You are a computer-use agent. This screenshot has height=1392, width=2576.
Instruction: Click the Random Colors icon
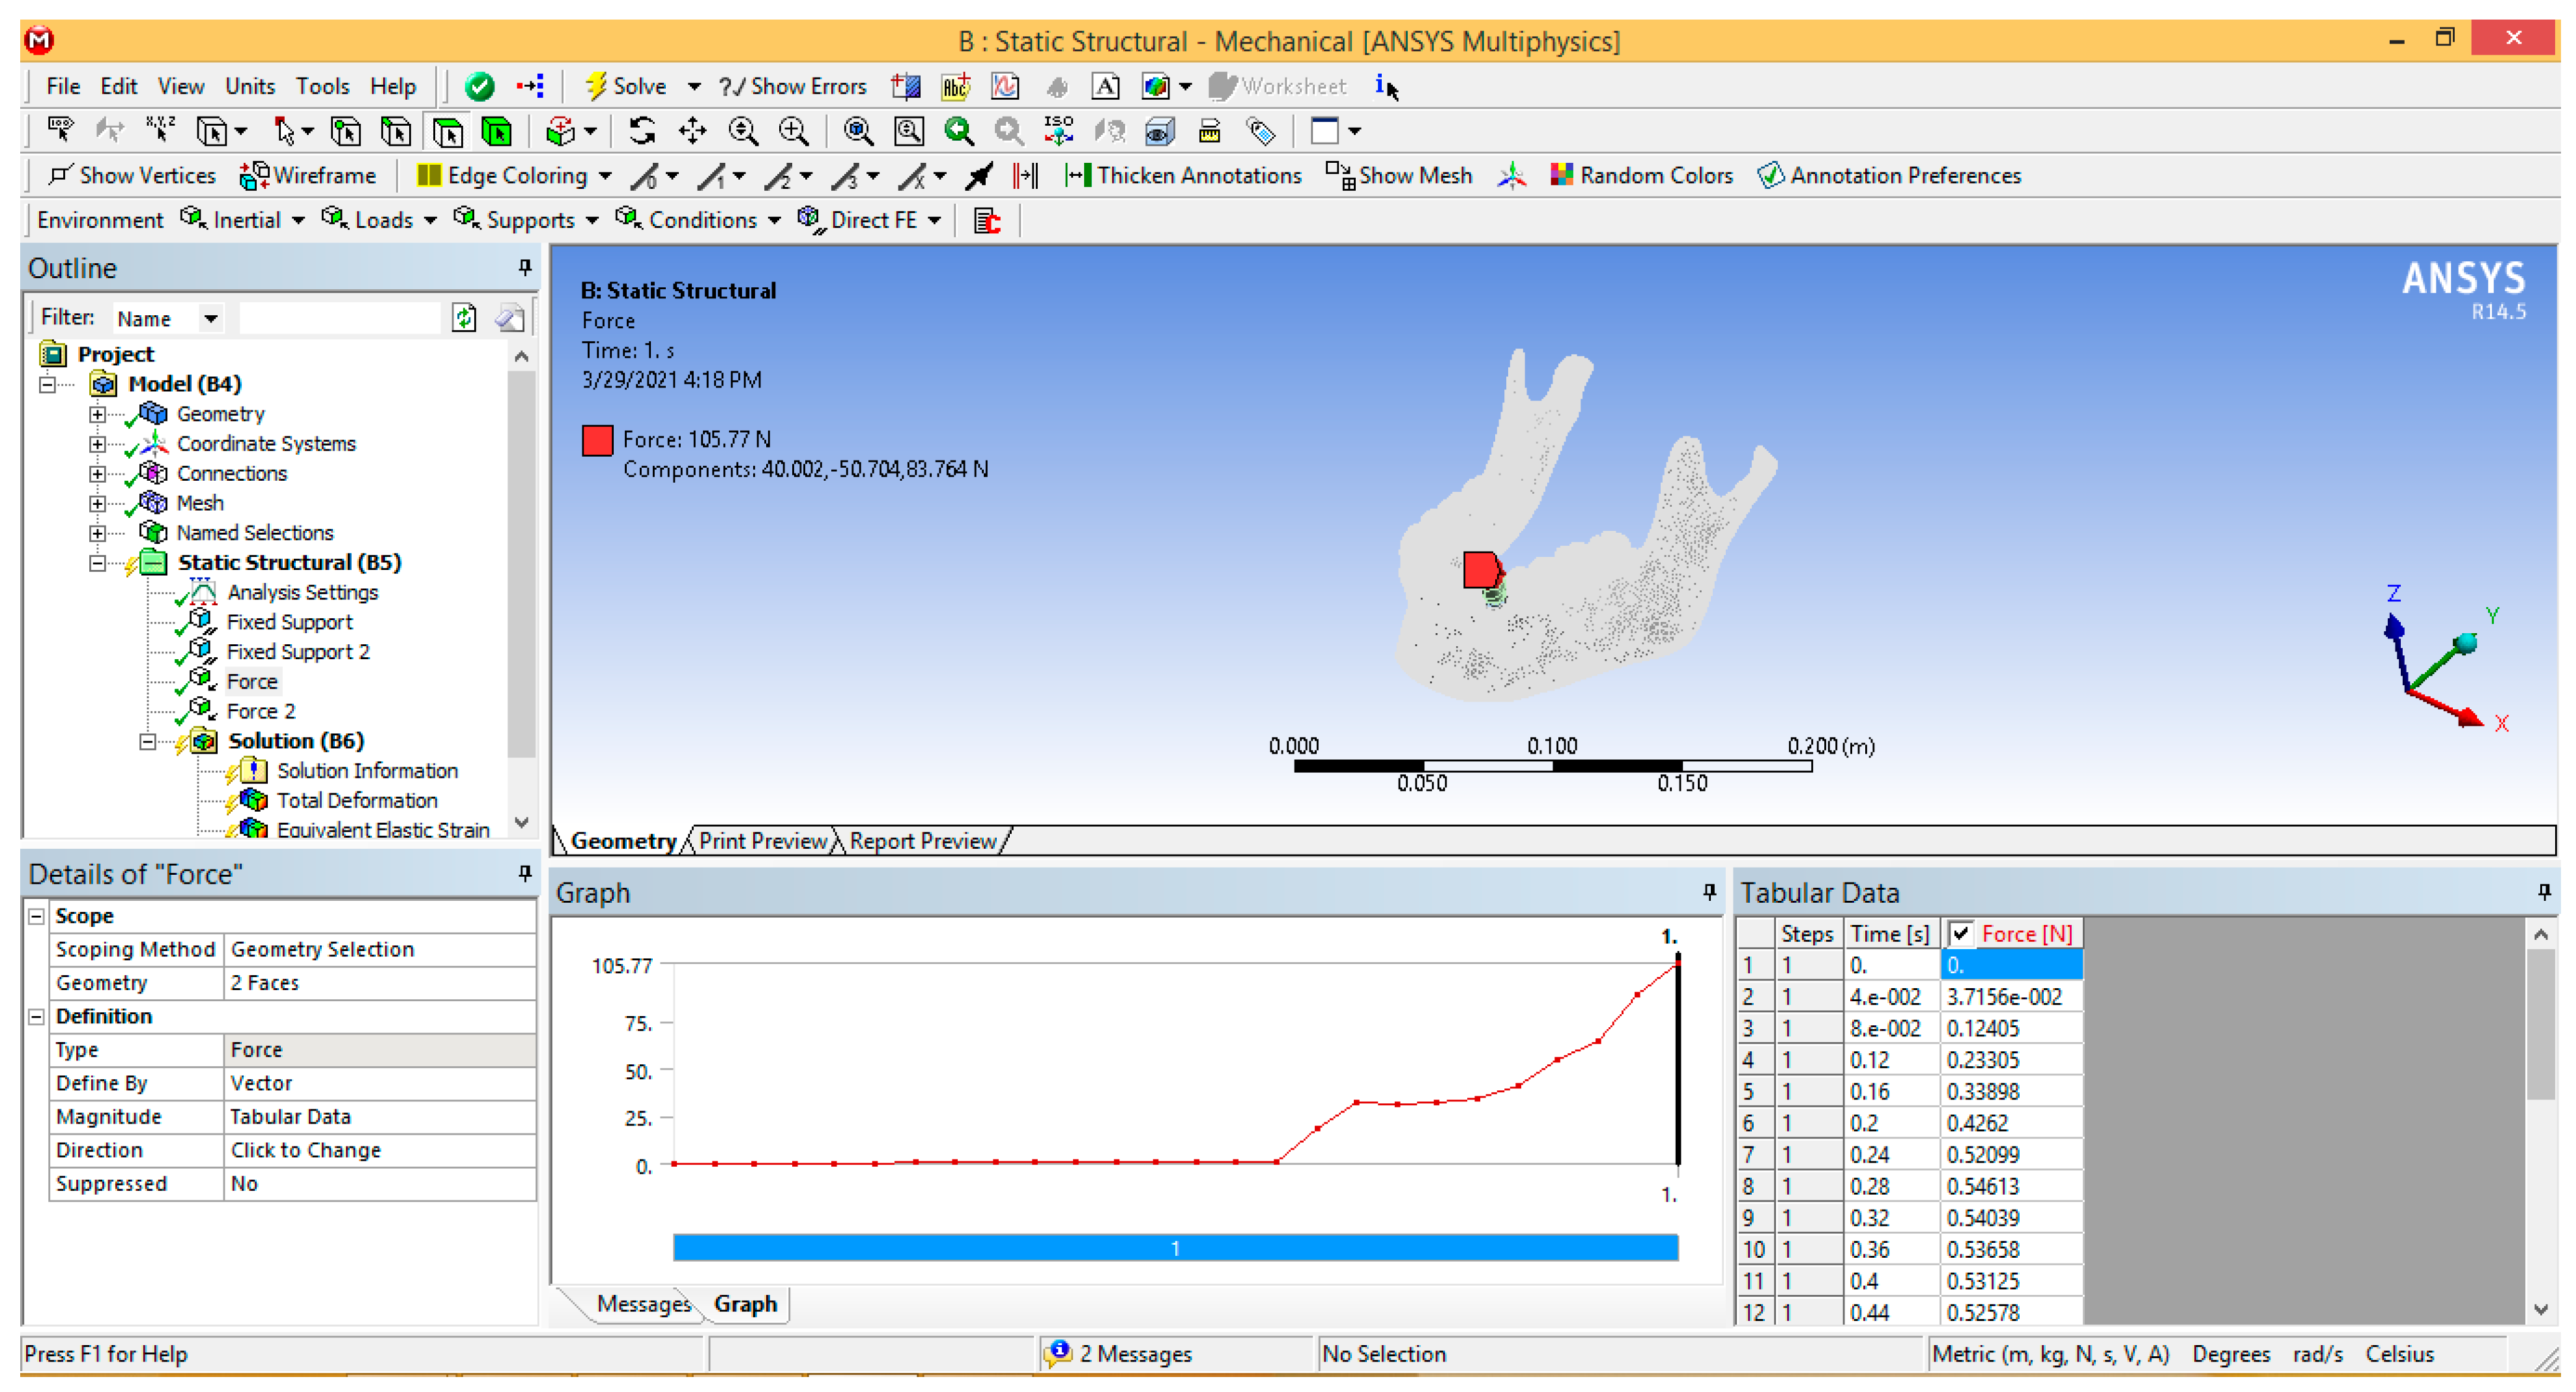coord(1561,175)
